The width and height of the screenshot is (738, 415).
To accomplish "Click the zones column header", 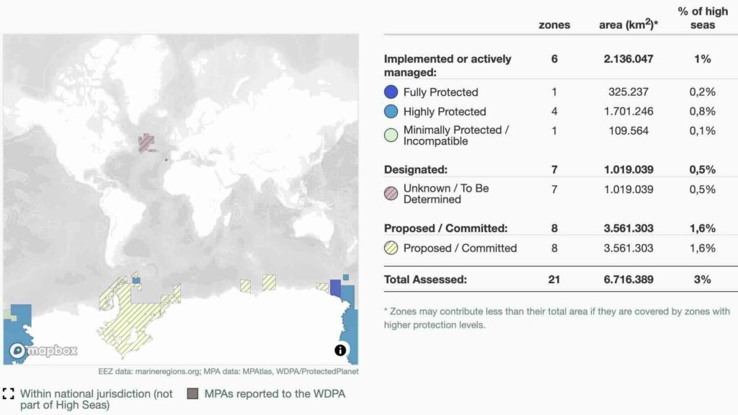I will coord(554,24).
